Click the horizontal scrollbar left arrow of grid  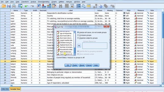pos(12,86)
